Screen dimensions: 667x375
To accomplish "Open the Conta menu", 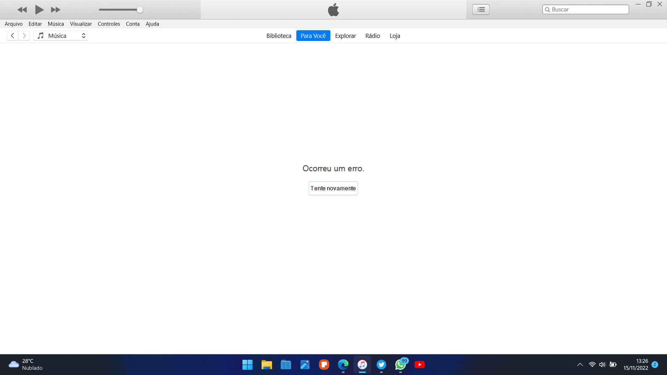I will (133, 24).
